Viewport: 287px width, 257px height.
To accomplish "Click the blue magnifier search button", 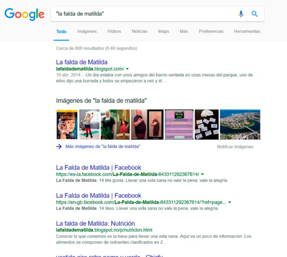I will (x=255, y=14).
